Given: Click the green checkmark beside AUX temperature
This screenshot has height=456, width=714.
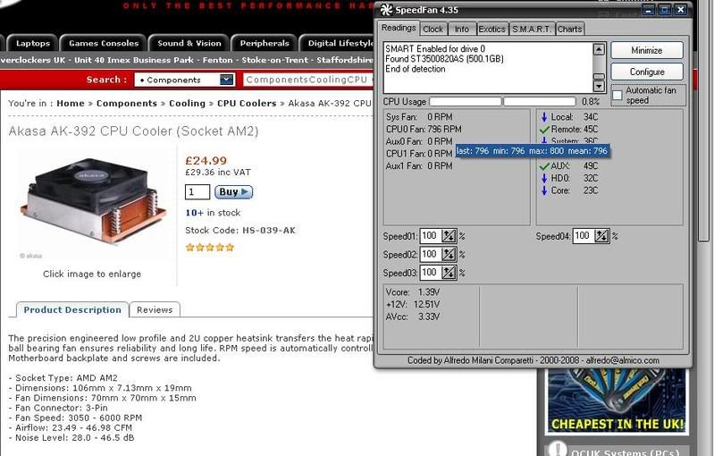Looking at the screenshot, I should [x=544, y=166].
